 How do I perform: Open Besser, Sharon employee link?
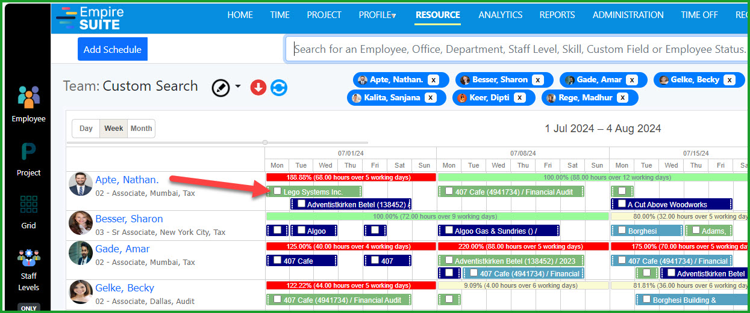129,219
